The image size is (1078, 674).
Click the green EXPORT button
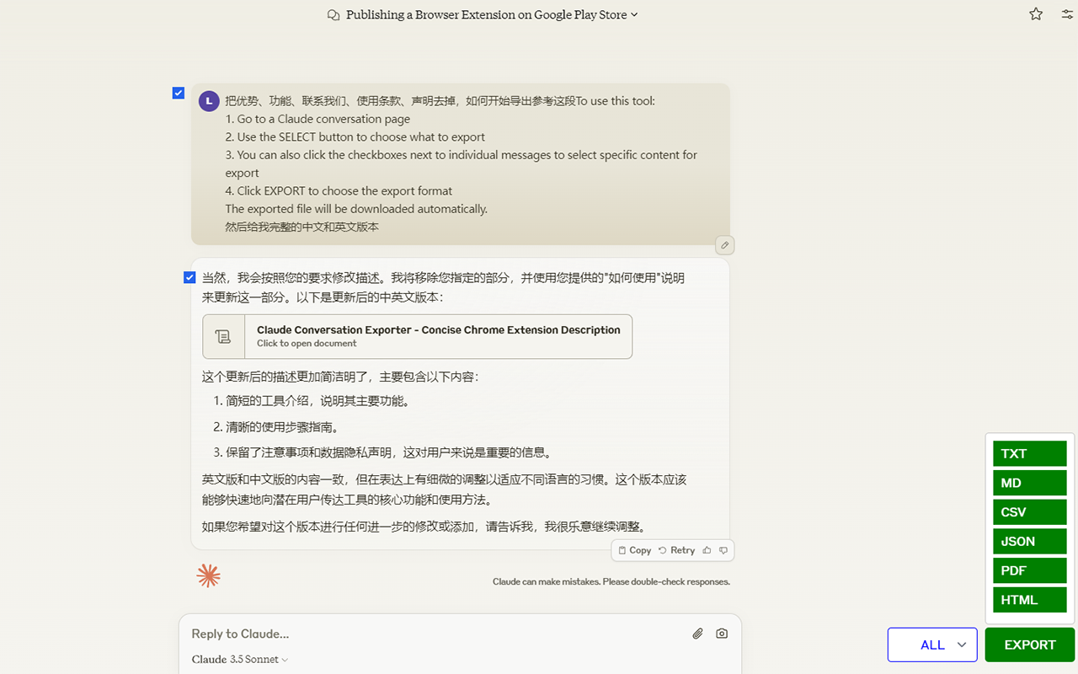1030,645
